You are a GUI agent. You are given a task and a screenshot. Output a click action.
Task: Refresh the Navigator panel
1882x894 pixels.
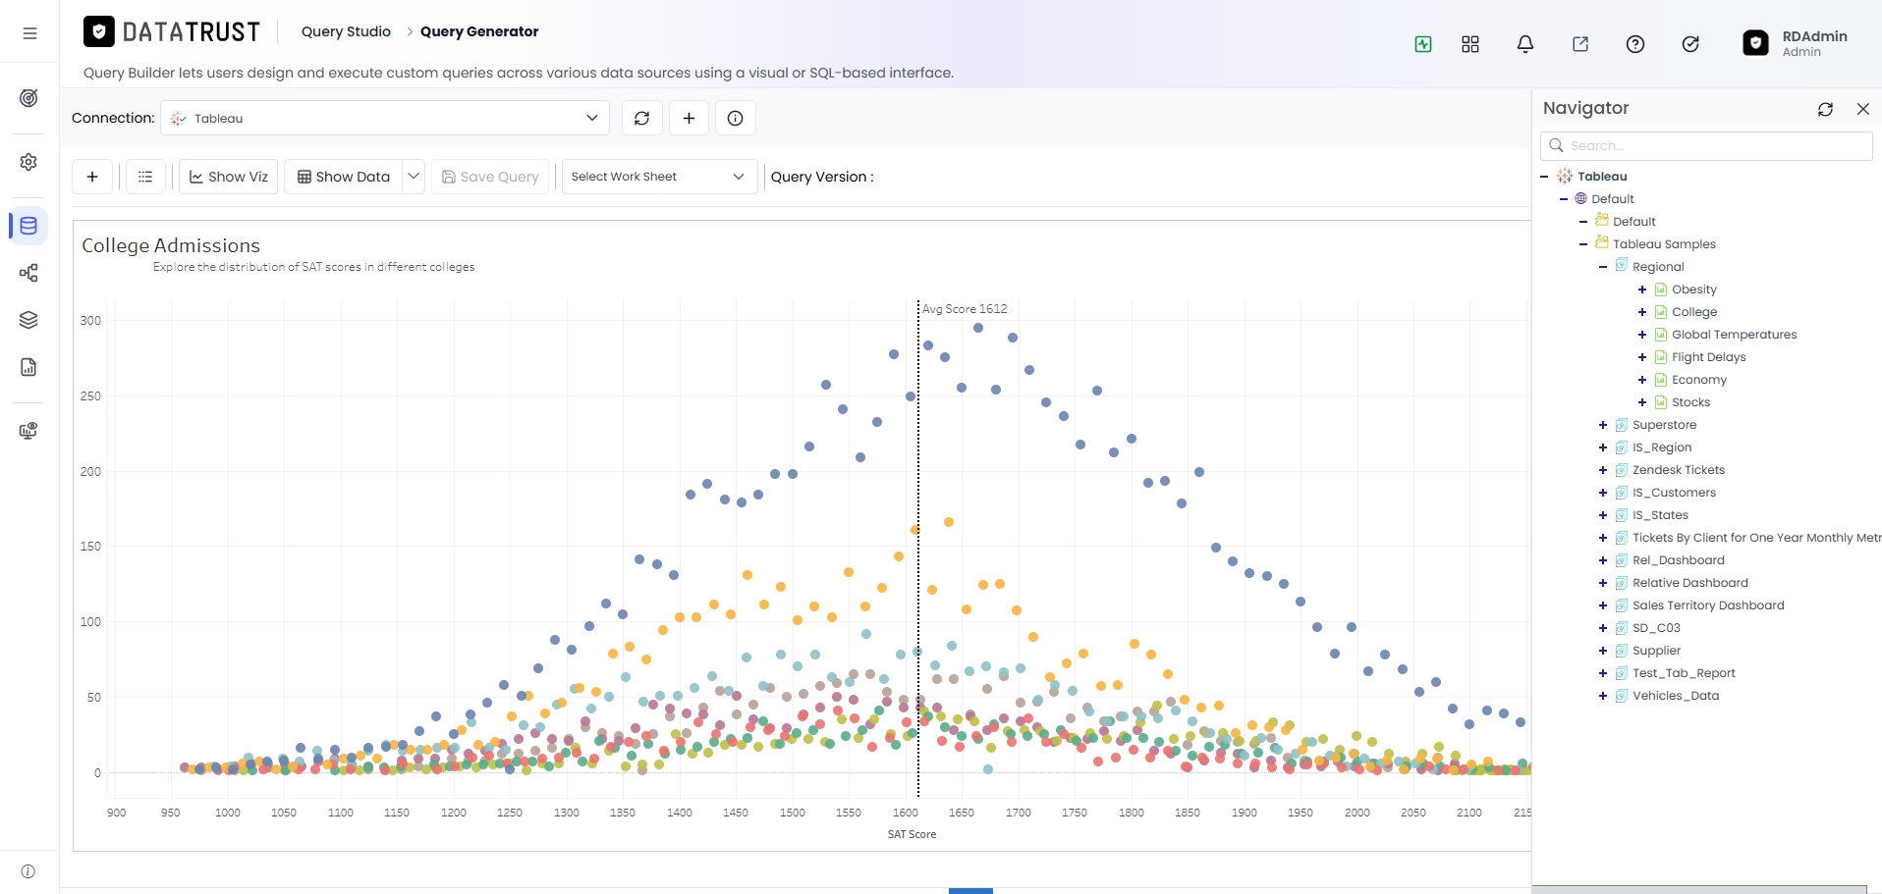coord(1825,109)
